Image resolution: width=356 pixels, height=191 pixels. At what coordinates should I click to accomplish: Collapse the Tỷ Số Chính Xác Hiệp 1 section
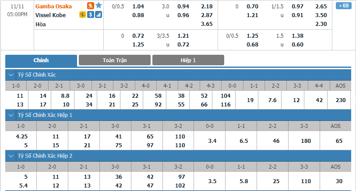click(11, 115)
